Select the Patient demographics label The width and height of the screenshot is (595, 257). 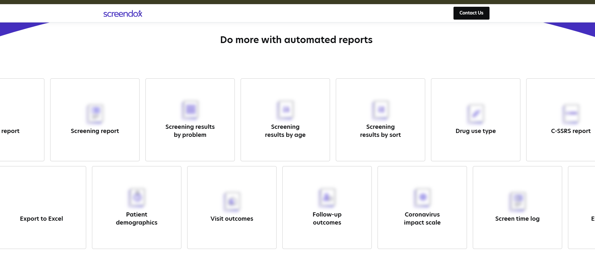point(137,218)
